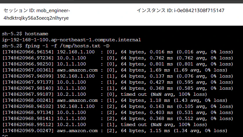Select the ip-192-168-1-100 compute.internal output line

71,40
